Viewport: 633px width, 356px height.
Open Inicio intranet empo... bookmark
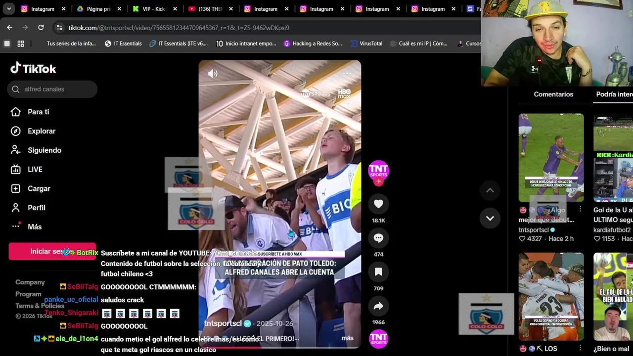[x=246, y=44]
